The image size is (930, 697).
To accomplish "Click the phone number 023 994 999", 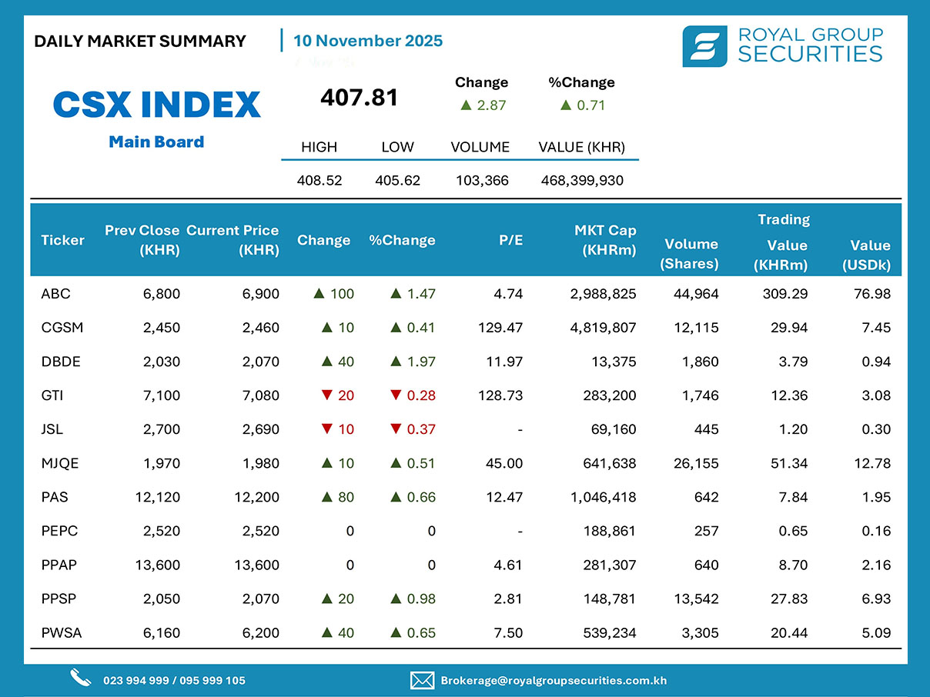I will pos(138,681).
